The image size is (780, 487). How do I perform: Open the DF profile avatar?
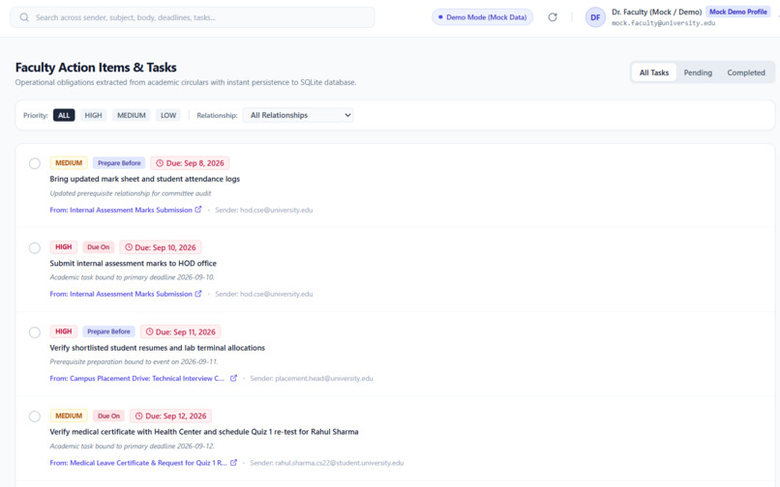click(x=595, y=17)
